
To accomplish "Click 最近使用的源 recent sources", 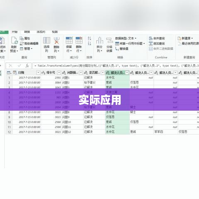I will click(189, 44).
